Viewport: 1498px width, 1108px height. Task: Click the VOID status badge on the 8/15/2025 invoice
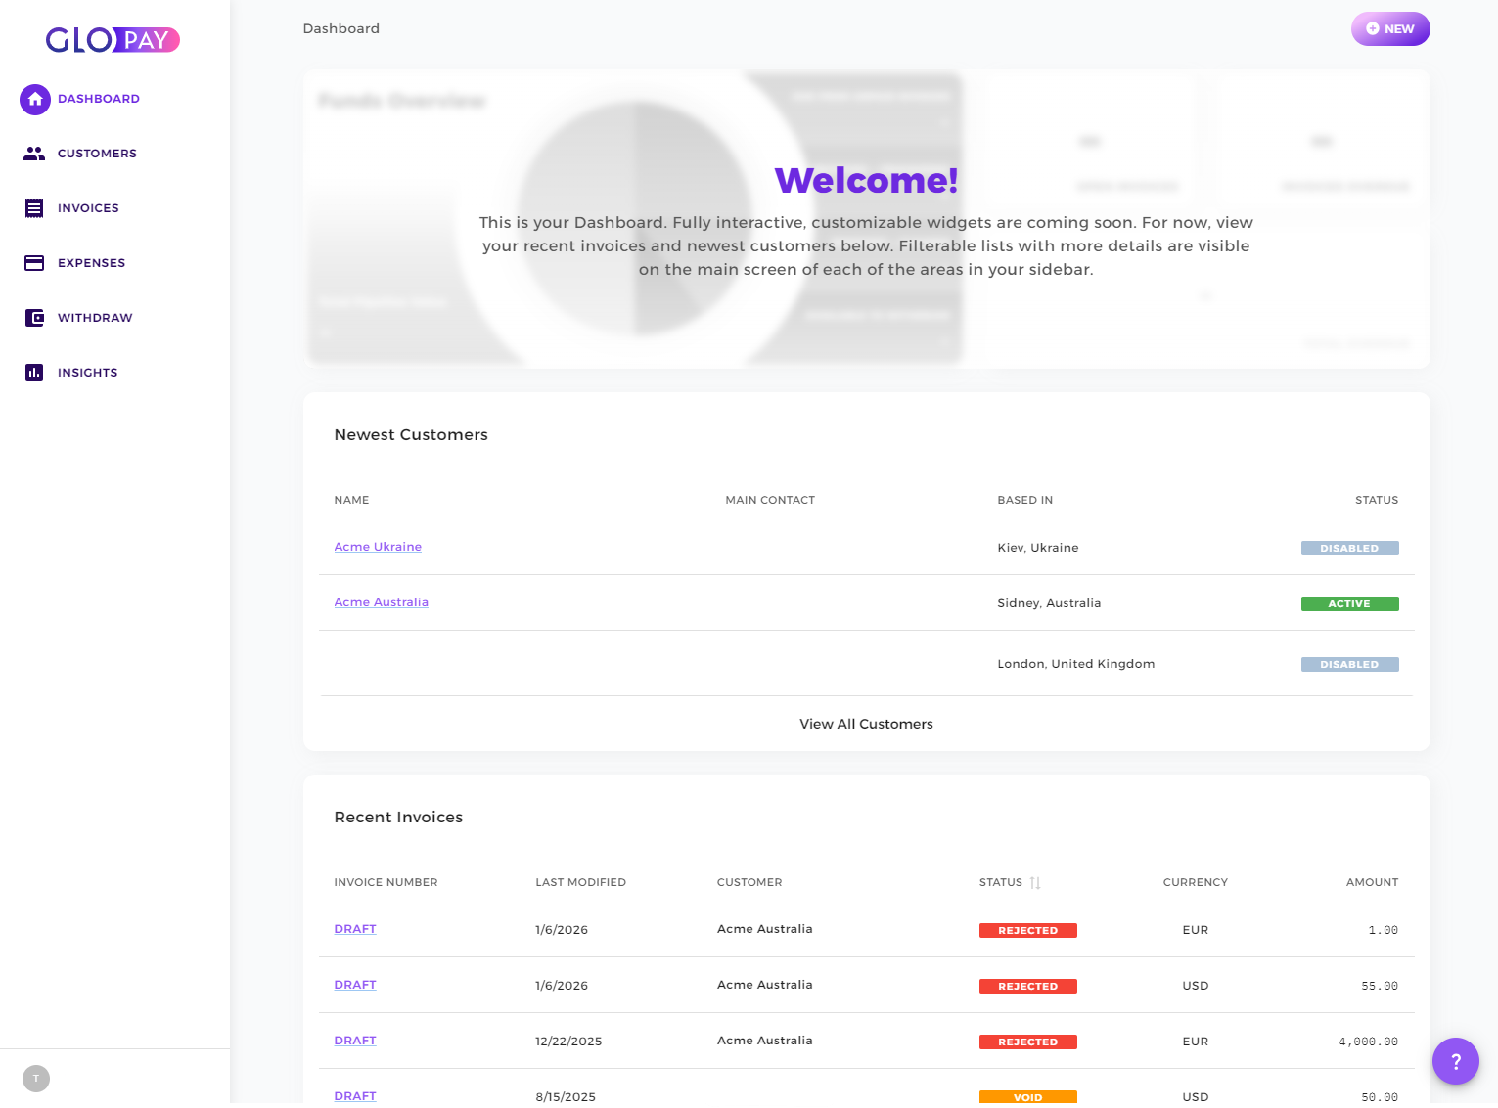pos(1027,1096)
